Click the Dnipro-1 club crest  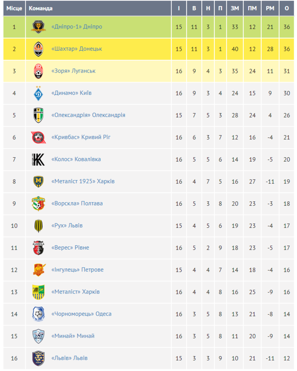[38, 27]
